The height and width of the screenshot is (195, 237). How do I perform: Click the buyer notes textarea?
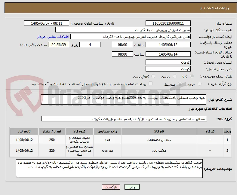tap(109, 169)
